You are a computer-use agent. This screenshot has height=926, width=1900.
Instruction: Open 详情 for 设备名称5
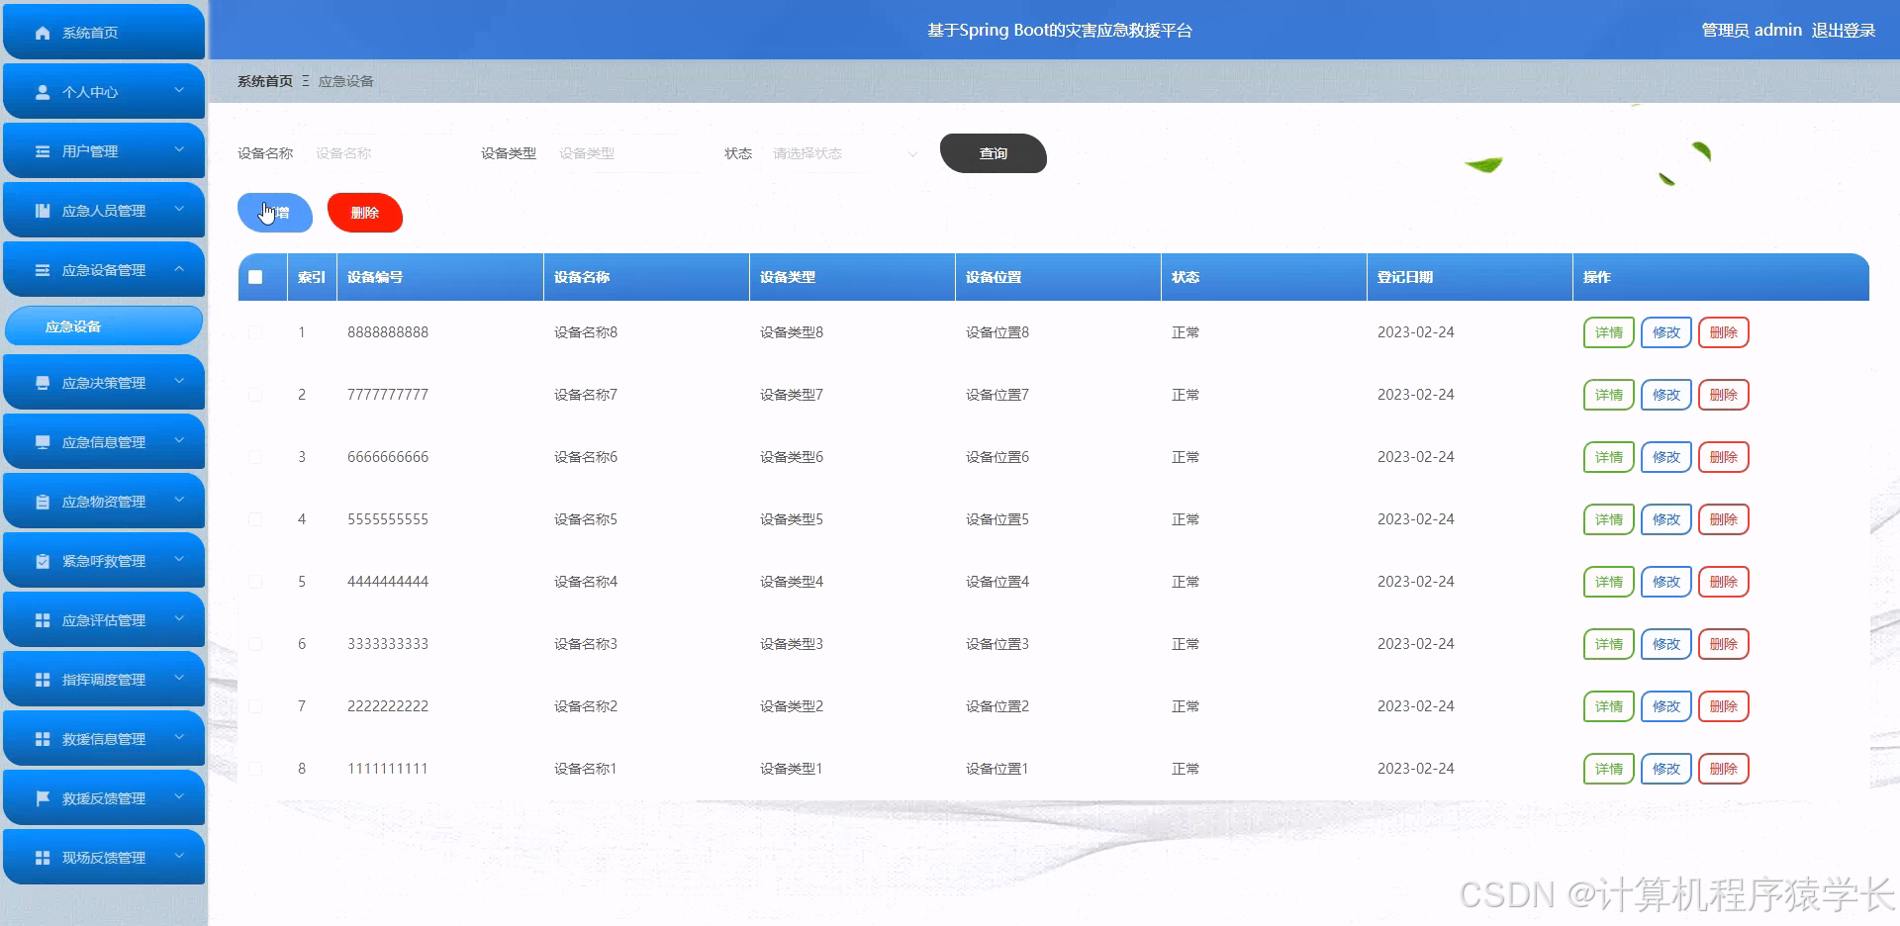coord(1609,519)
